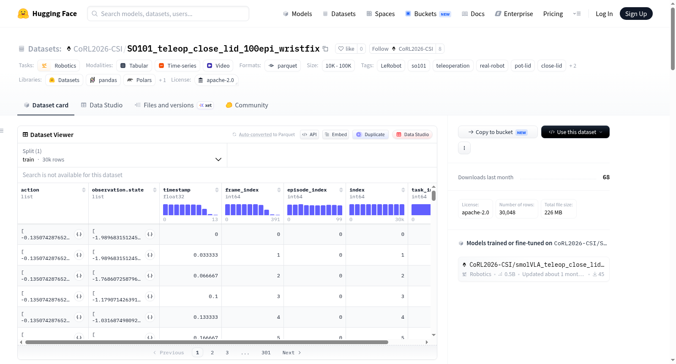This screenshot has width=676, height=364.
Task: Click the Datasets icon beside the dataset title
Action: 22,49
